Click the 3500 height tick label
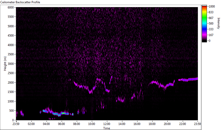221x130 pixels. [11, 54]
